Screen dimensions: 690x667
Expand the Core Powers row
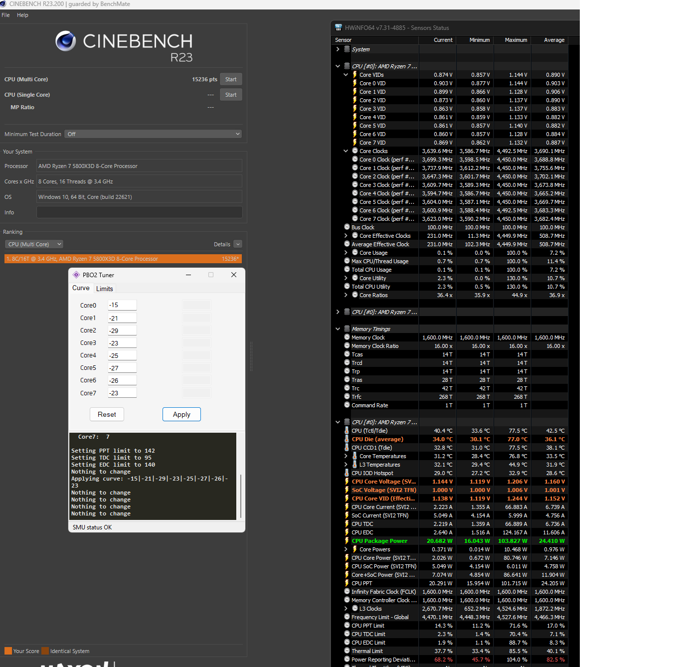click(x=346, y=549)
